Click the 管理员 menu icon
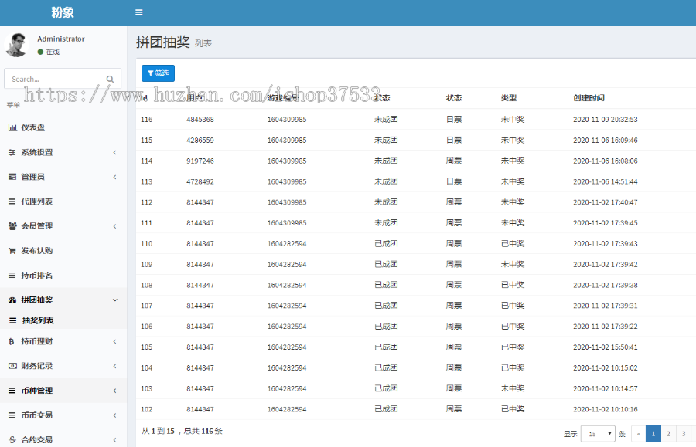The image size is (696, 447). [x=12, y=177]
